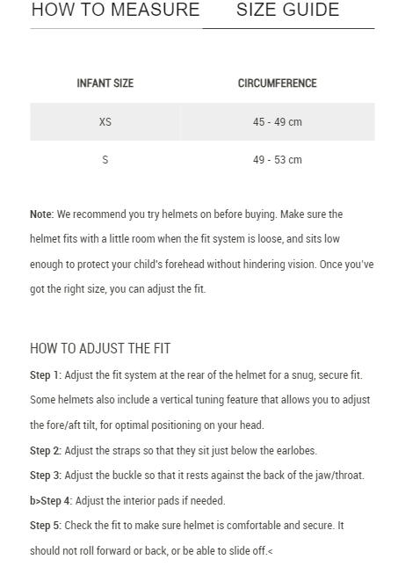Click the text about buckle against jaw/throat

click(214, 476)
